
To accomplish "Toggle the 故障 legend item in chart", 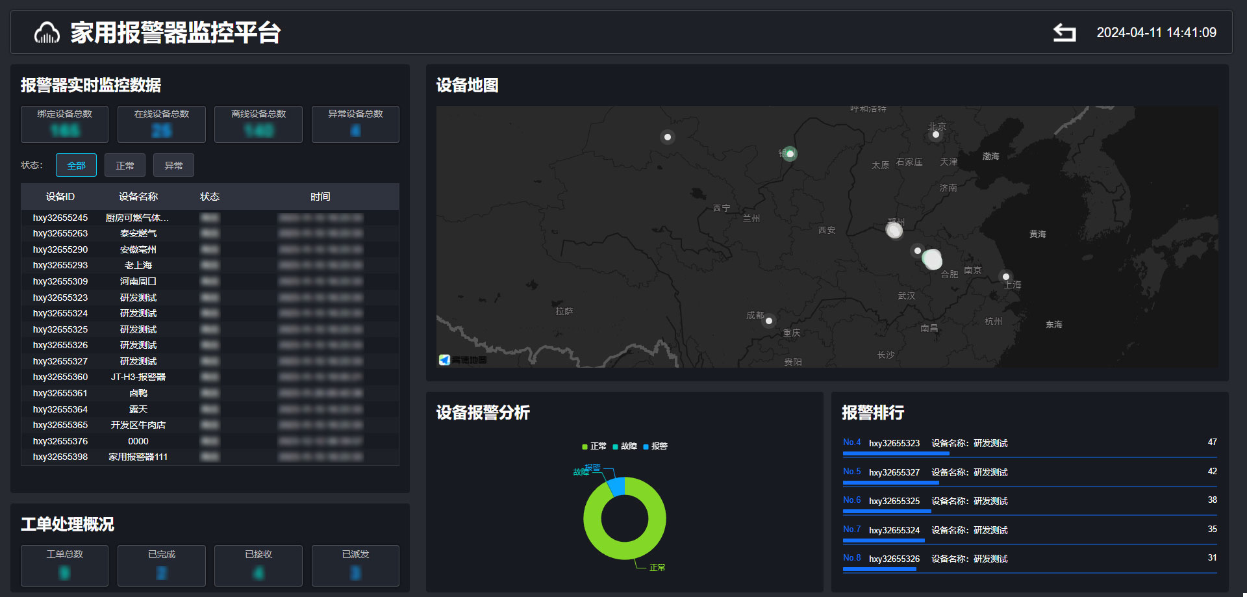I will point(624,446).
